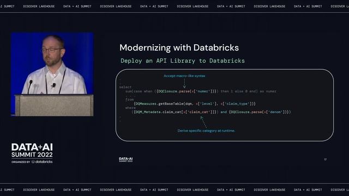Click the DQClosure.parse(x['numer']) code expression

click(x=186, y=91)
